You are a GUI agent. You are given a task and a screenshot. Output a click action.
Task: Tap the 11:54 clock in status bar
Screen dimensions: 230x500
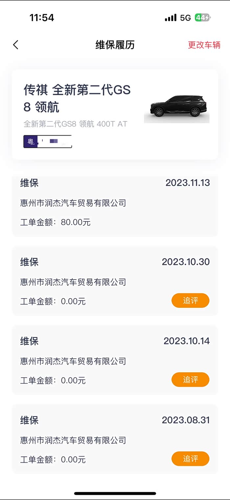[x=42, y=18]
